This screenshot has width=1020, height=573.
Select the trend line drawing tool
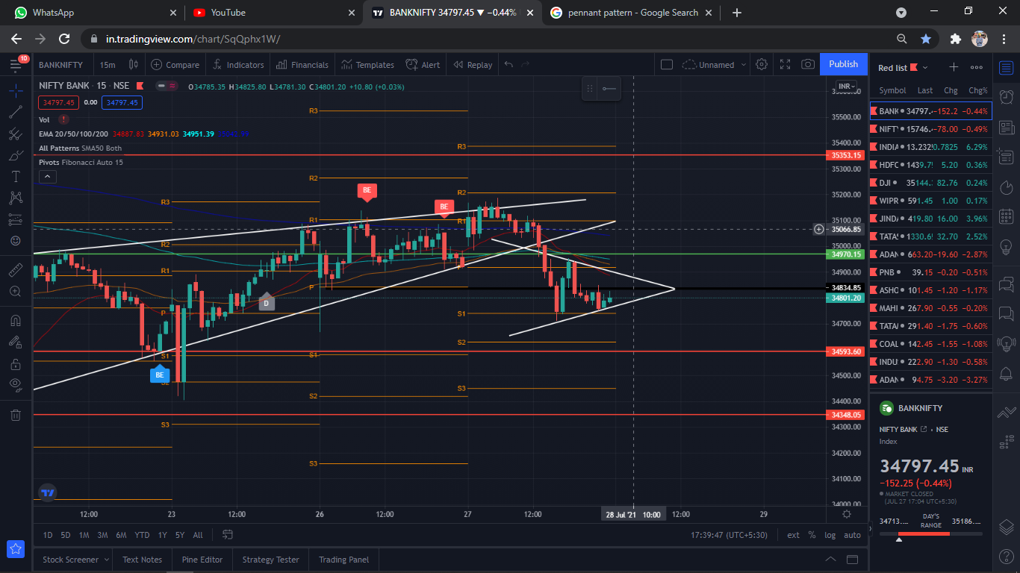(15, 113)
